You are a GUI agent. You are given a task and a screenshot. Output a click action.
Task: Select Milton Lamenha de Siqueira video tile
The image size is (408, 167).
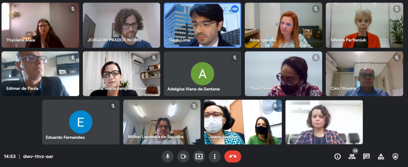coord(162,122)
